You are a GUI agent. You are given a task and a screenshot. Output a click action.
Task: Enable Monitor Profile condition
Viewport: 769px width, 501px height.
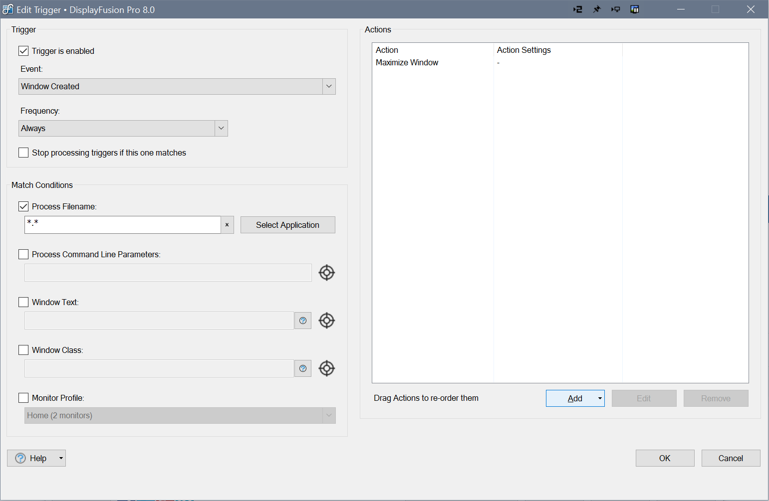[x=23, y=398]
